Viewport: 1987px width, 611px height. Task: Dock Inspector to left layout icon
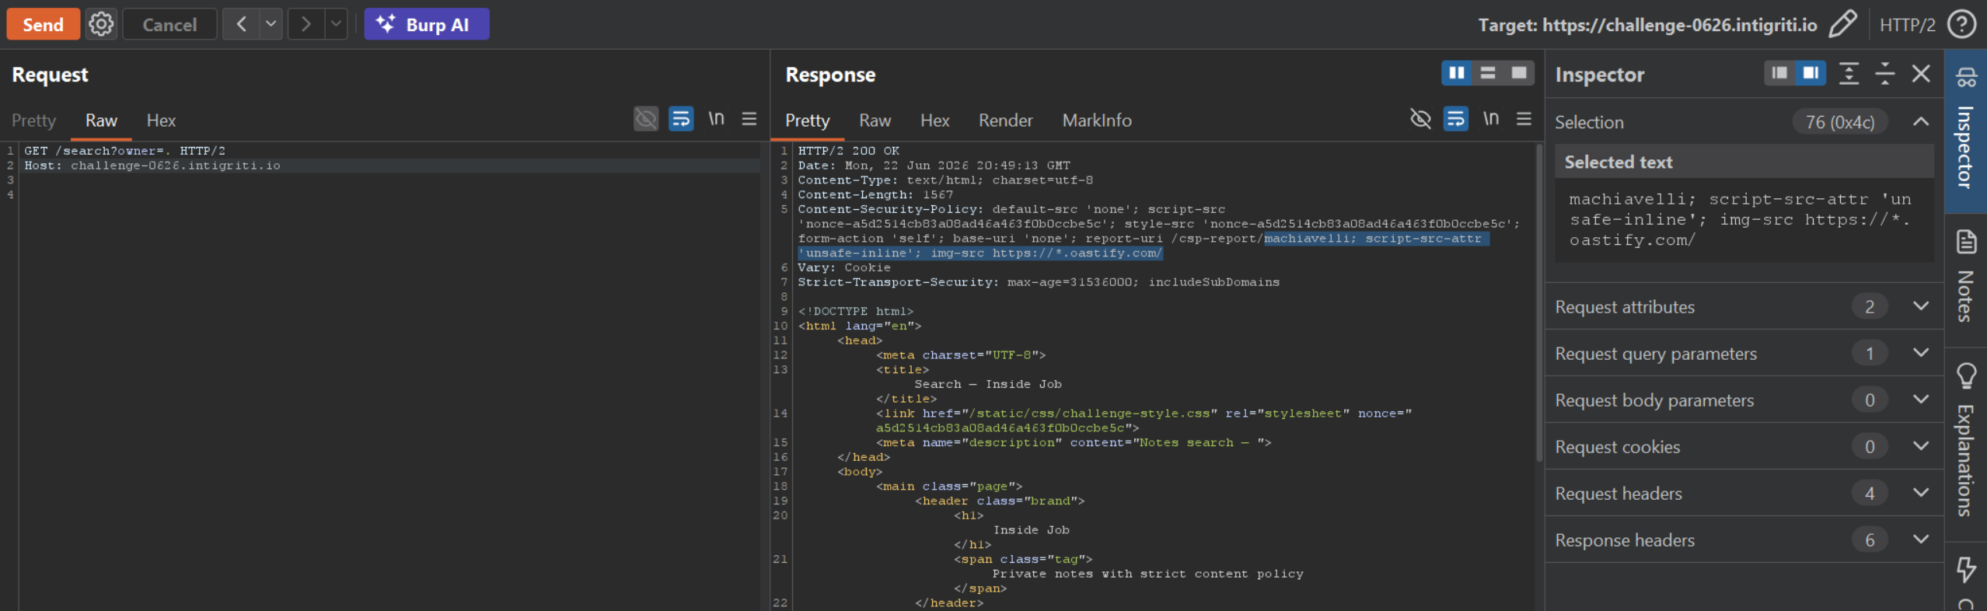(x=1779, y=73)
